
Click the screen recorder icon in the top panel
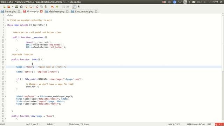point(164,2)
